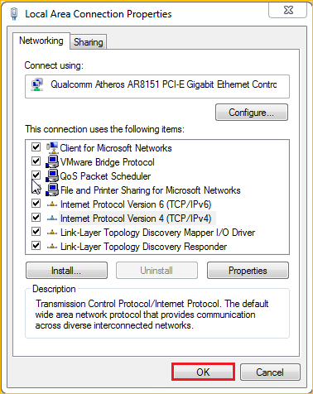This screenshot has width=313, height=394.
Task: Click the QoS Packet Scheduler icon
Action: (x=52, y=175)
